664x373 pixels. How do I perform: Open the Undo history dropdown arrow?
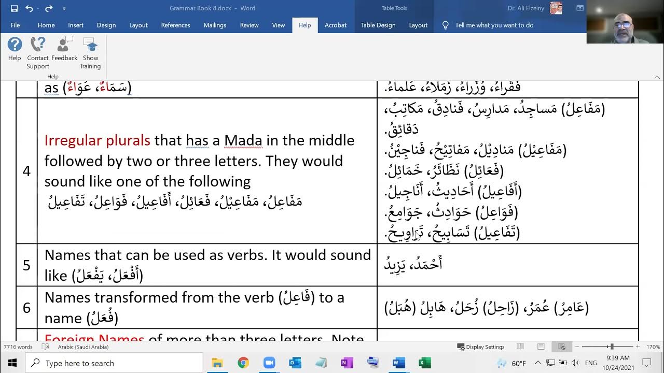pos(37,9)
